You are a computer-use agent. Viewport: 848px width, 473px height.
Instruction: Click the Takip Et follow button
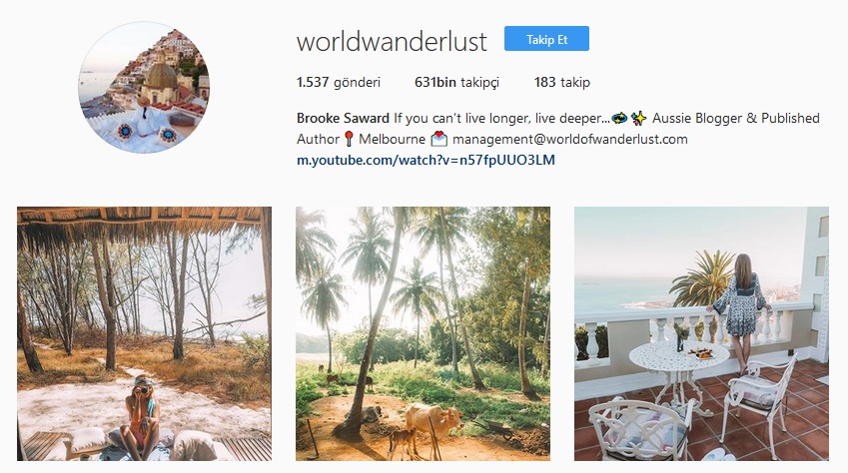[x=546, y=39]
